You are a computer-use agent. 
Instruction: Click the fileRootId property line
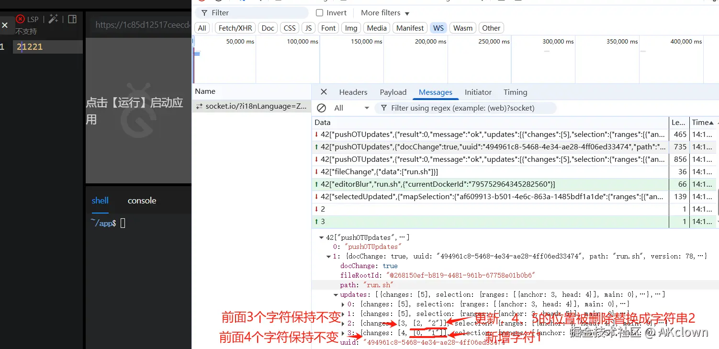click(437, 275)
